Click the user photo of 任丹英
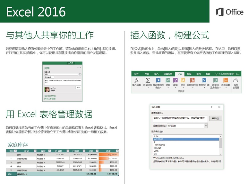Screen dimensions: 249x192 [x=47, y=90]
